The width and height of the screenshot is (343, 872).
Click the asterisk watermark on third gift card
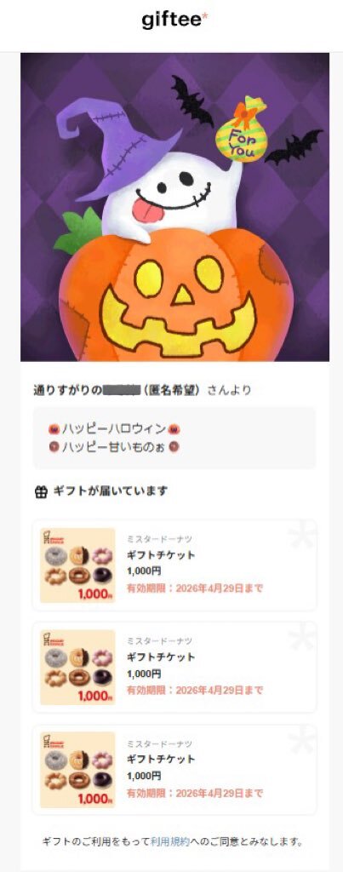302,740
